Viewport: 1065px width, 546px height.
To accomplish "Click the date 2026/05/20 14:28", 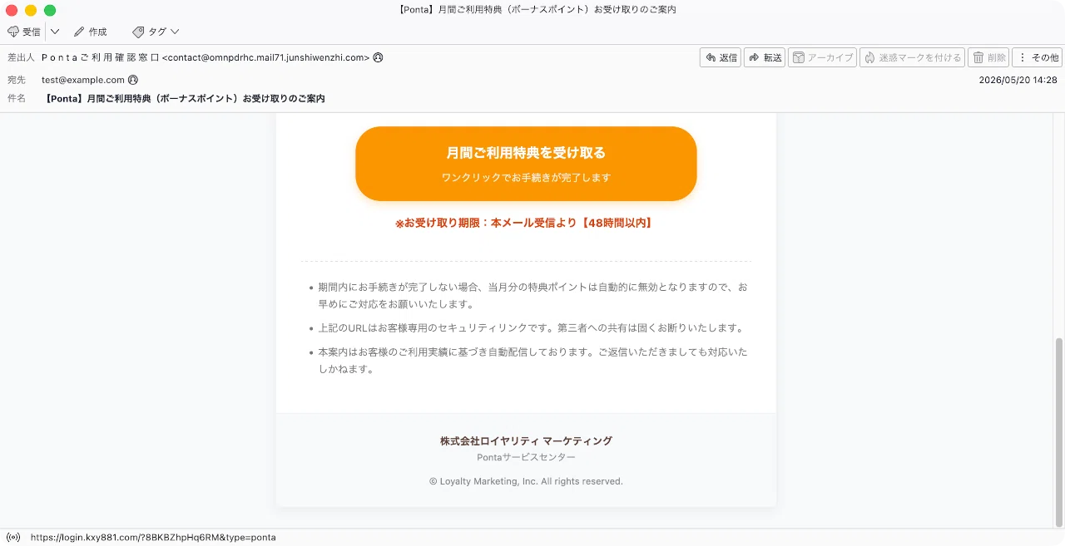I will [x=1018, y=80].
